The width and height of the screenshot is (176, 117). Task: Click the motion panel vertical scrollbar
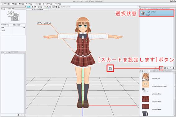coord(25,83)
